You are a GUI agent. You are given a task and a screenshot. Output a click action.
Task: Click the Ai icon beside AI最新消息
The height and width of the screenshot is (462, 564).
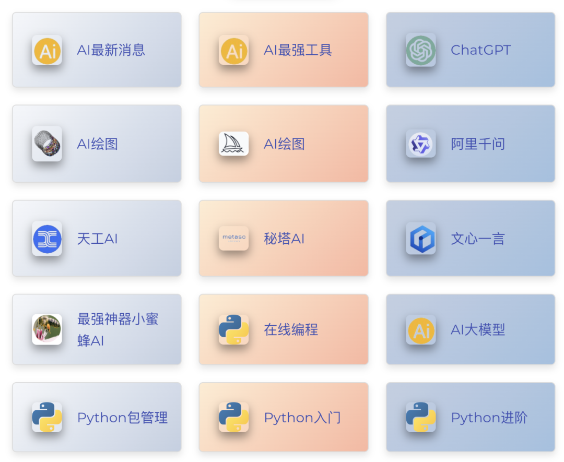[x=47, y=50]
